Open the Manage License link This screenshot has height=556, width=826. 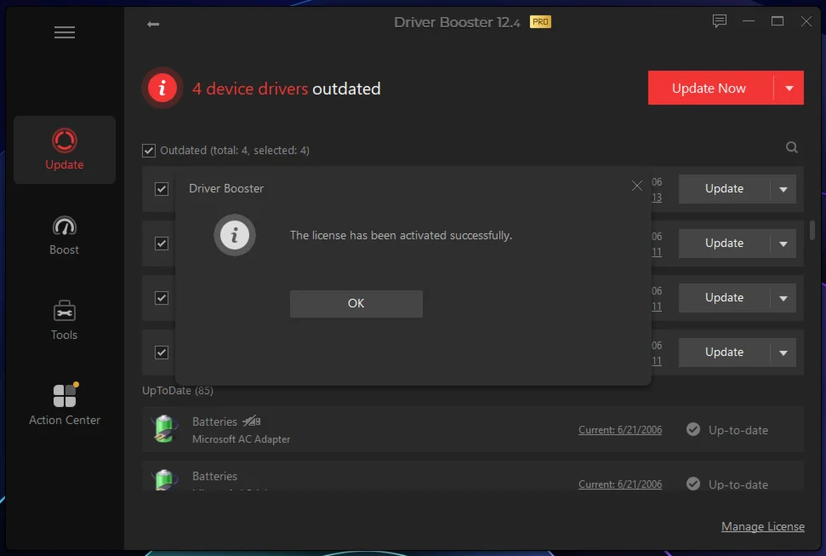762,526
